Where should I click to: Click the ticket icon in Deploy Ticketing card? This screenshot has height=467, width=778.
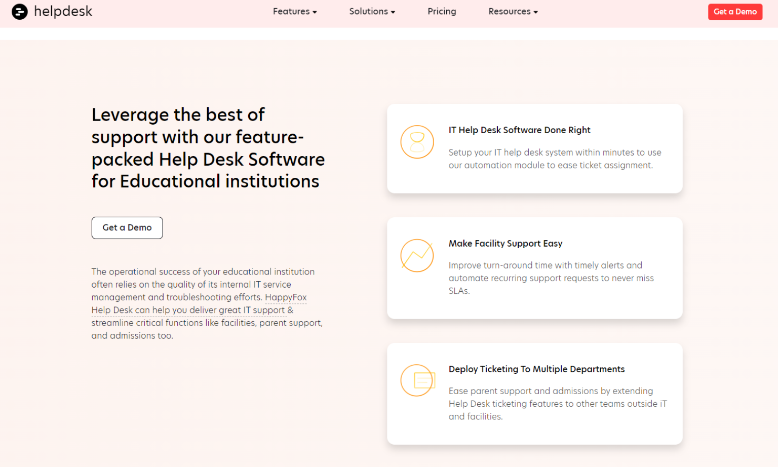[418, 380]
